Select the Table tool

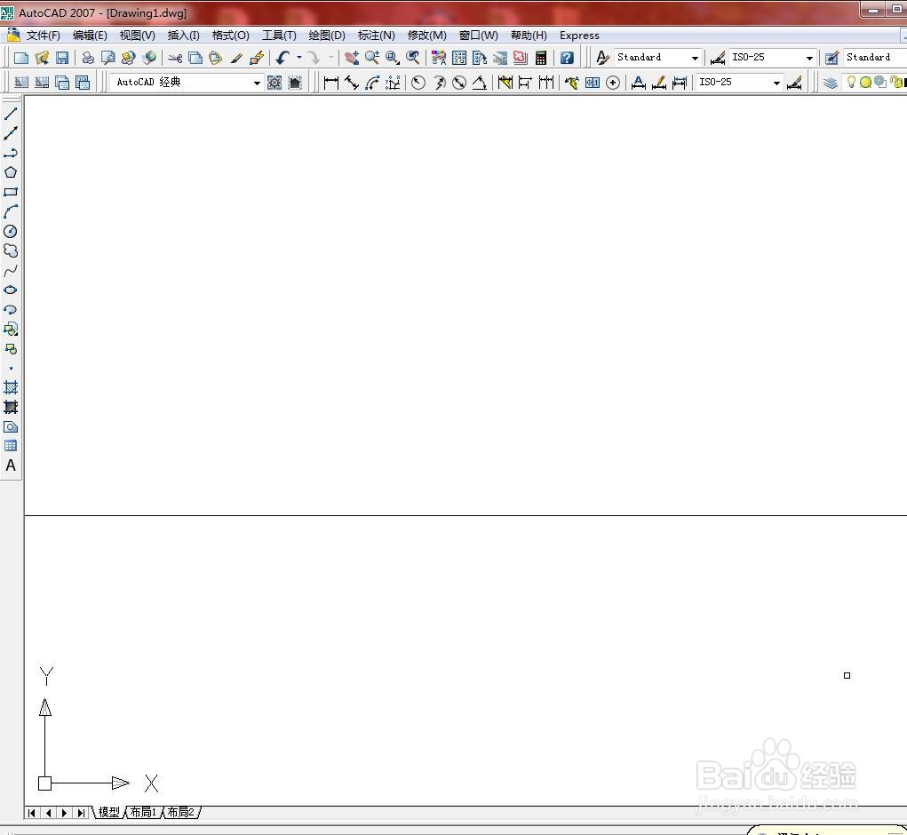pyautogui.click(x=11, y=446)
